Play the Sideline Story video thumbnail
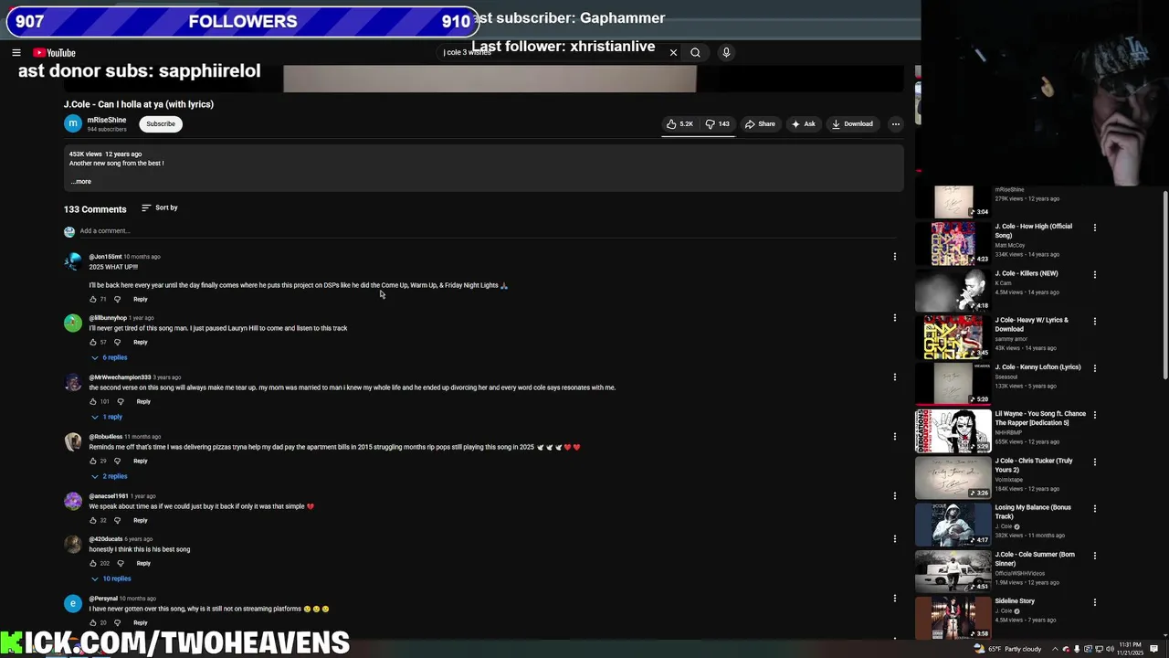This screenshot has height=658, width=1169. click(953, 618)
